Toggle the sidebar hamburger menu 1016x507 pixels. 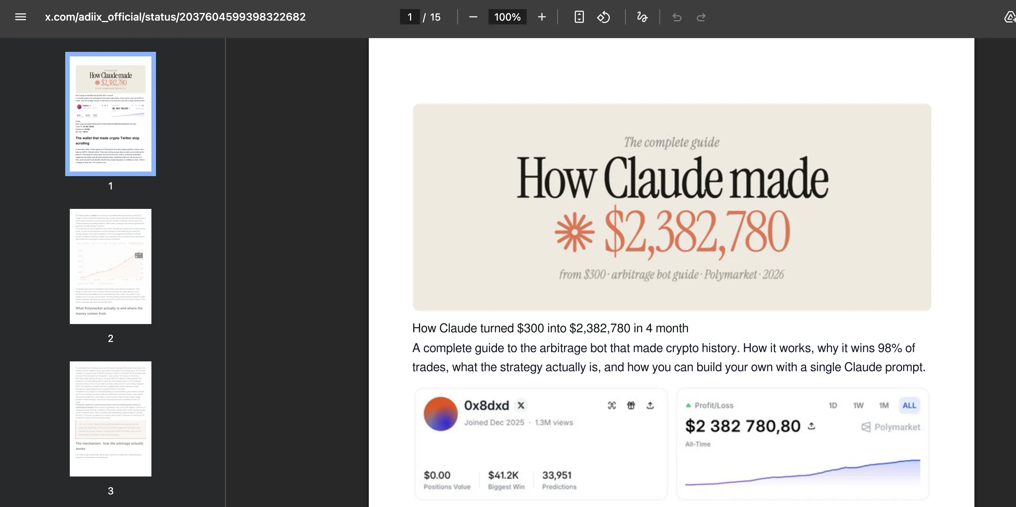pyautogui.click(x=21, y=17)
